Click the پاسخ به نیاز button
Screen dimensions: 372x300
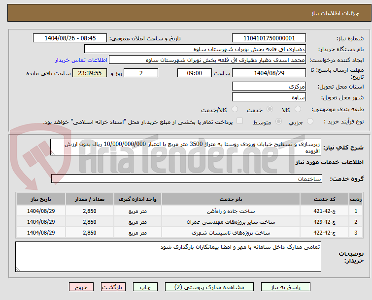pyautogui.click(x=286, y=287)
